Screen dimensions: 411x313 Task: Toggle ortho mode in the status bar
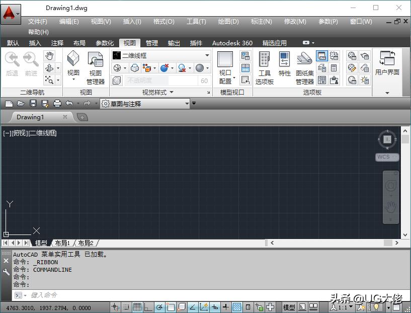pyautogui.click(x=148, y=306)
